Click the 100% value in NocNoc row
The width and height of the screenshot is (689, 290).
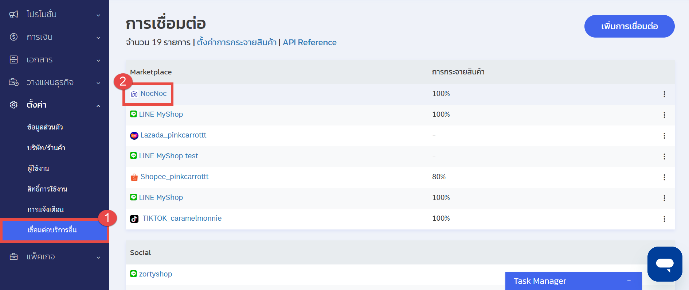[441, 93]
